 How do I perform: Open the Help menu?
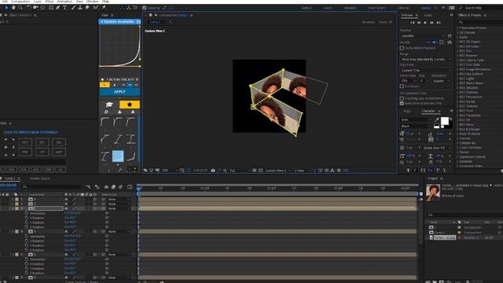pos(105,2)
